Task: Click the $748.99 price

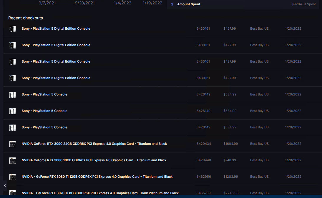Action: 230,160
